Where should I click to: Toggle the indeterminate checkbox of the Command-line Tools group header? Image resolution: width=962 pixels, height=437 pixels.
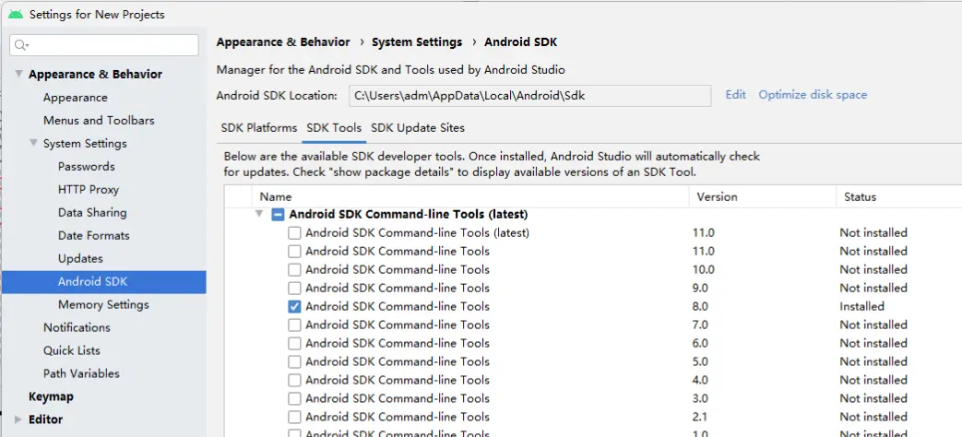(x=279, y=215)
